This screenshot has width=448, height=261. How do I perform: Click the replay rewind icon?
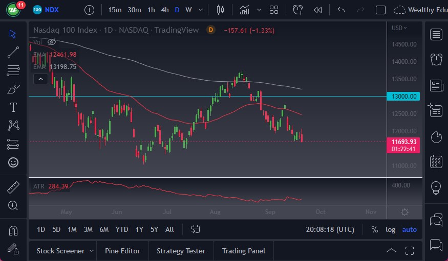click(318, 10)
